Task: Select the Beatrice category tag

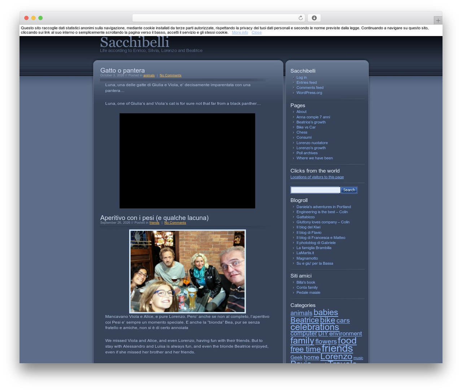Action: 305,320
